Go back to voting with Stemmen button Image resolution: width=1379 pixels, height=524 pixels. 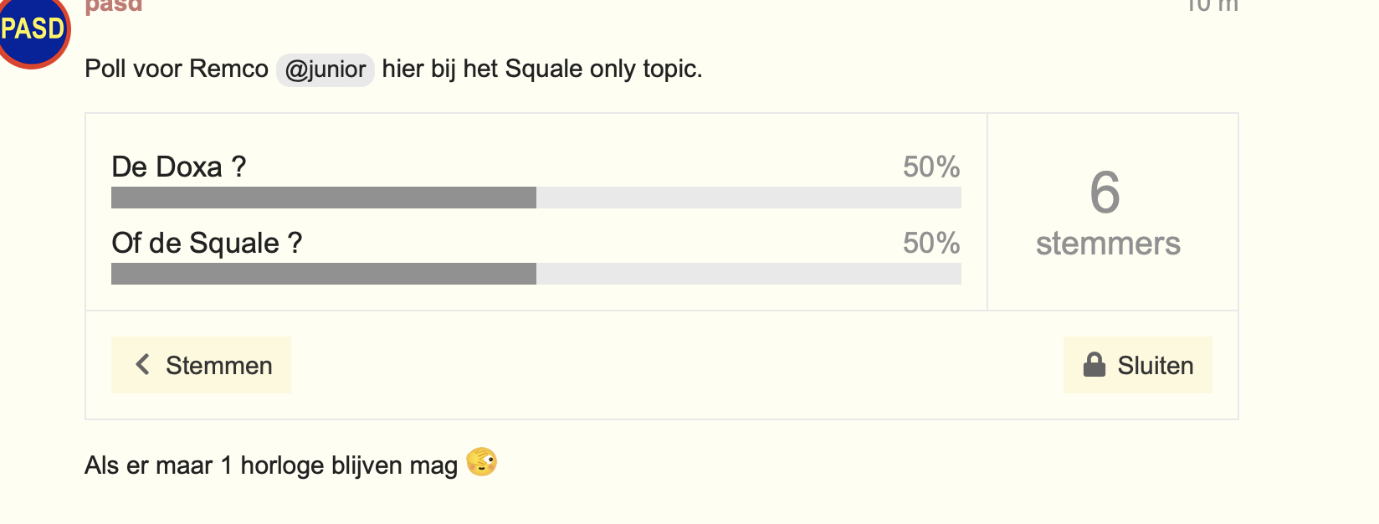(201, 365)
